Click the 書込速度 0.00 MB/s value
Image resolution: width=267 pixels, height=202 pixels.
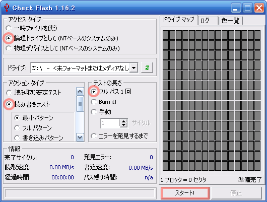pyautogui.click(x=141, y=168)
